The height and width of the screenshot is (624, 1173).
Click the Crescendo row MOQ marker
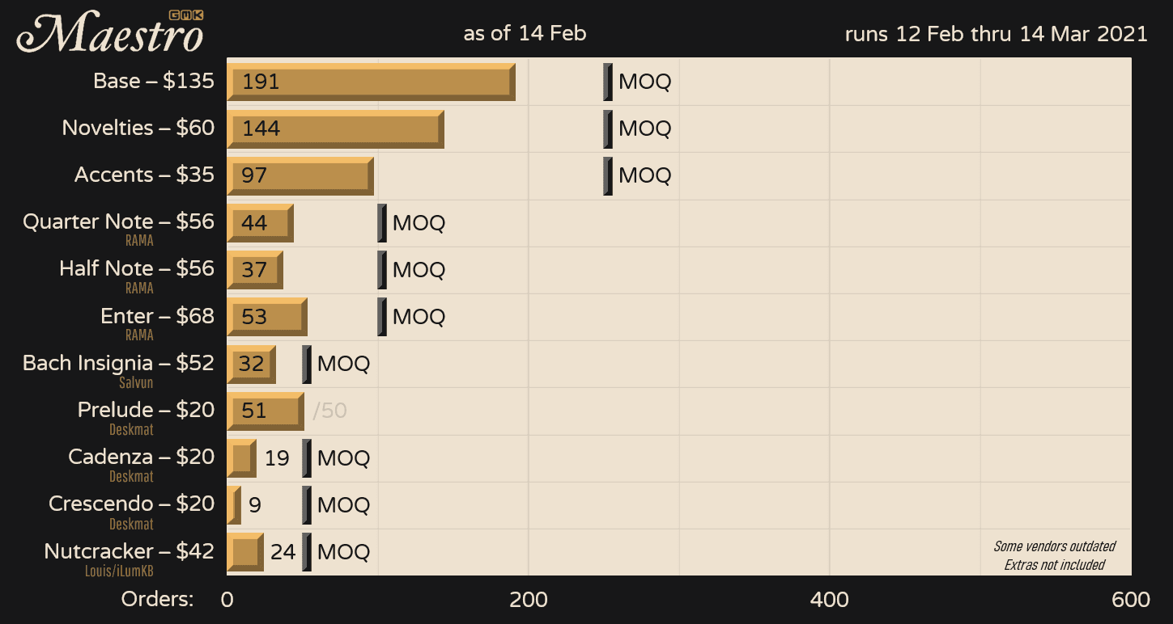click(x=307, y=505)
